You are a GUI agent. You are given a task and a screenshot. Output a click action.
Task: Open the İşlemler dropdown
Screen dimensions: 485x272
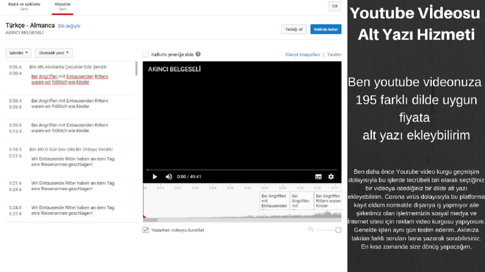click(x=18, y=52)
